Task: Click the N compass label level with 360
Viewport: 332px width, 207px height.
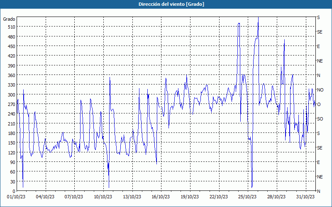Action: [319, 75]
